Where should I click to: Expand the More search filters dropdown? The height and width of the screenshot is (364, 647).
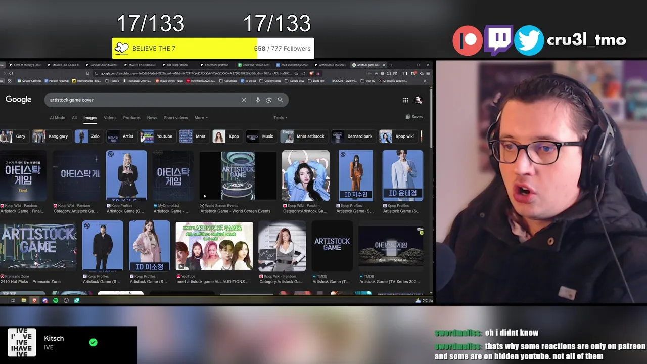tap(201, 118)
